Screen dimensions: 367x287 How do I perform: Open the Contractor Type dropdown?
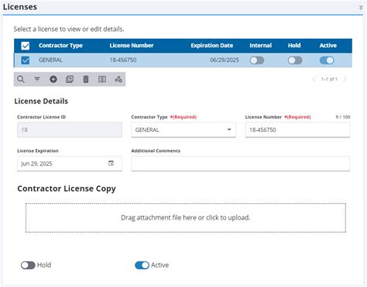183,130
